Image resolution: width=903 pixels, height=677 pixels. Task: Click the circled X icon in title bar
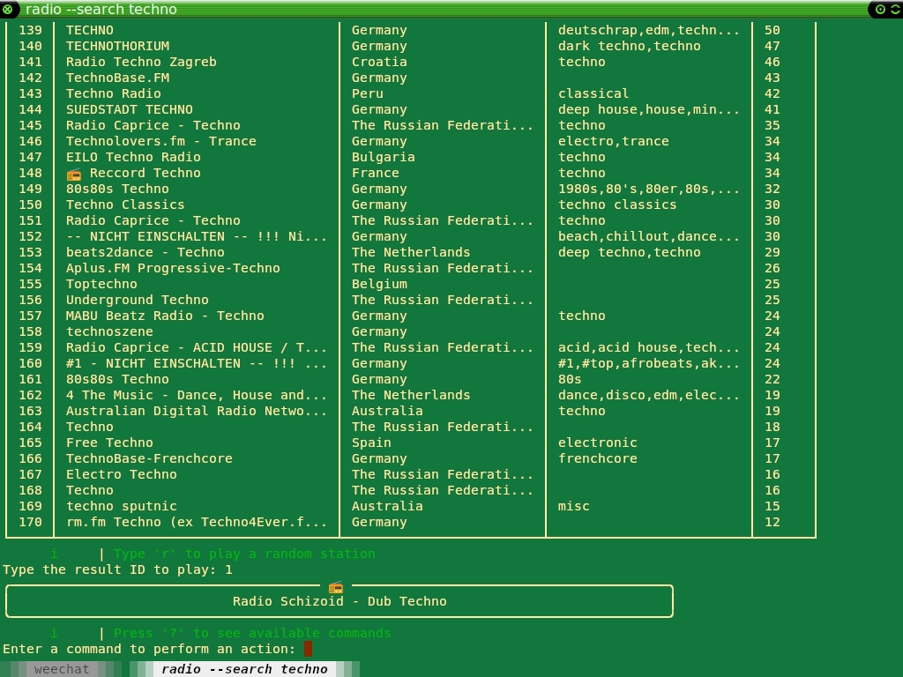(8, 10)
